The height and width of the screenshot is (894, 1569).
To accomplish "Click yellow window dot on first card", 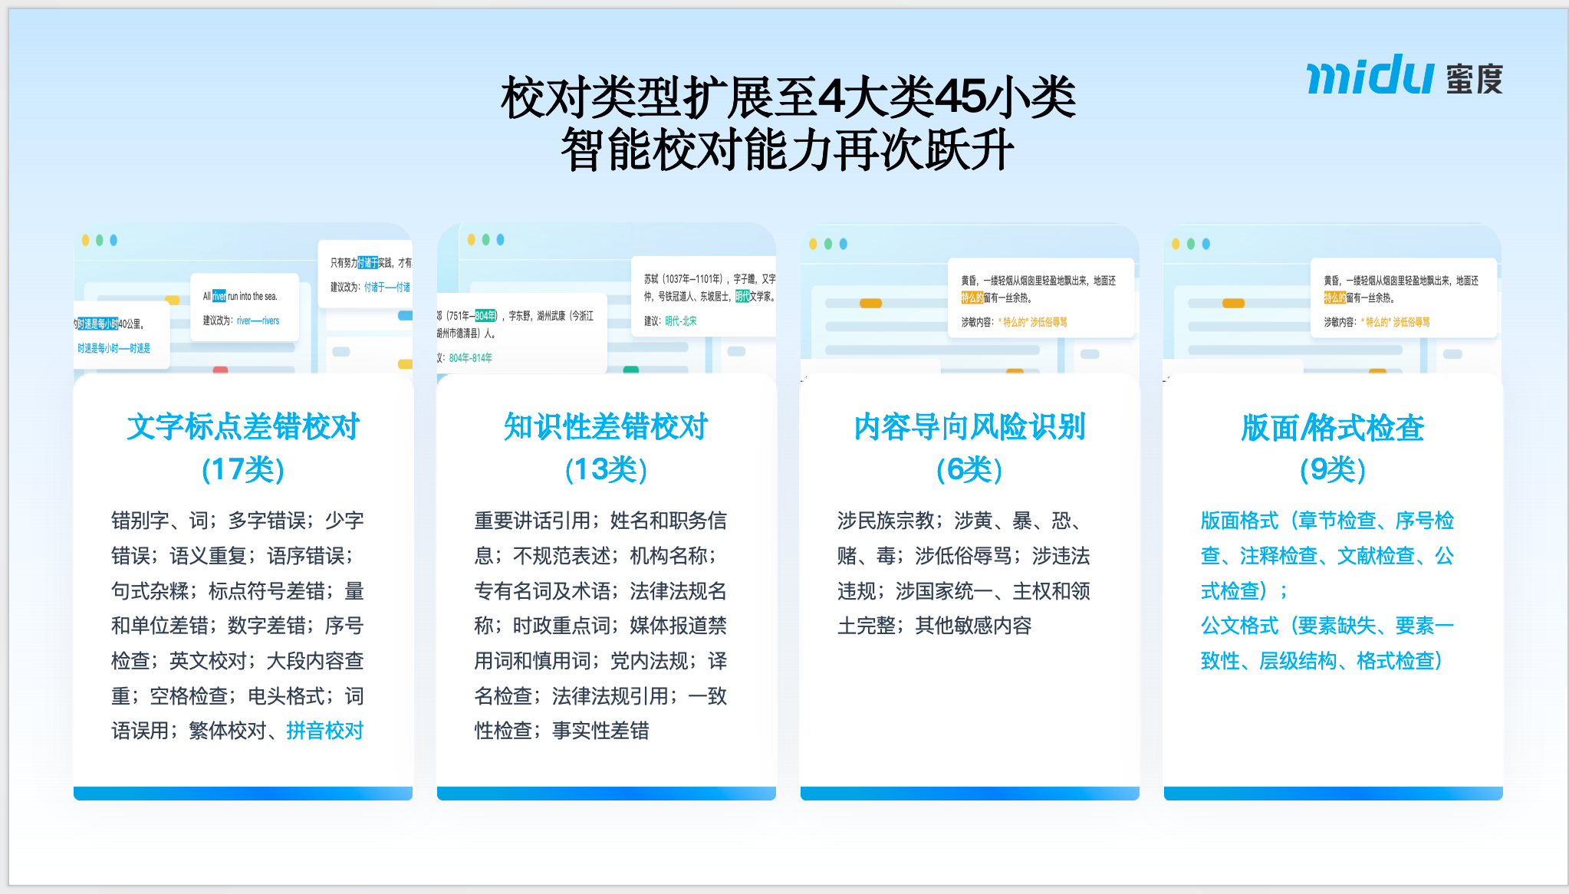I will (x=86, y=240).
